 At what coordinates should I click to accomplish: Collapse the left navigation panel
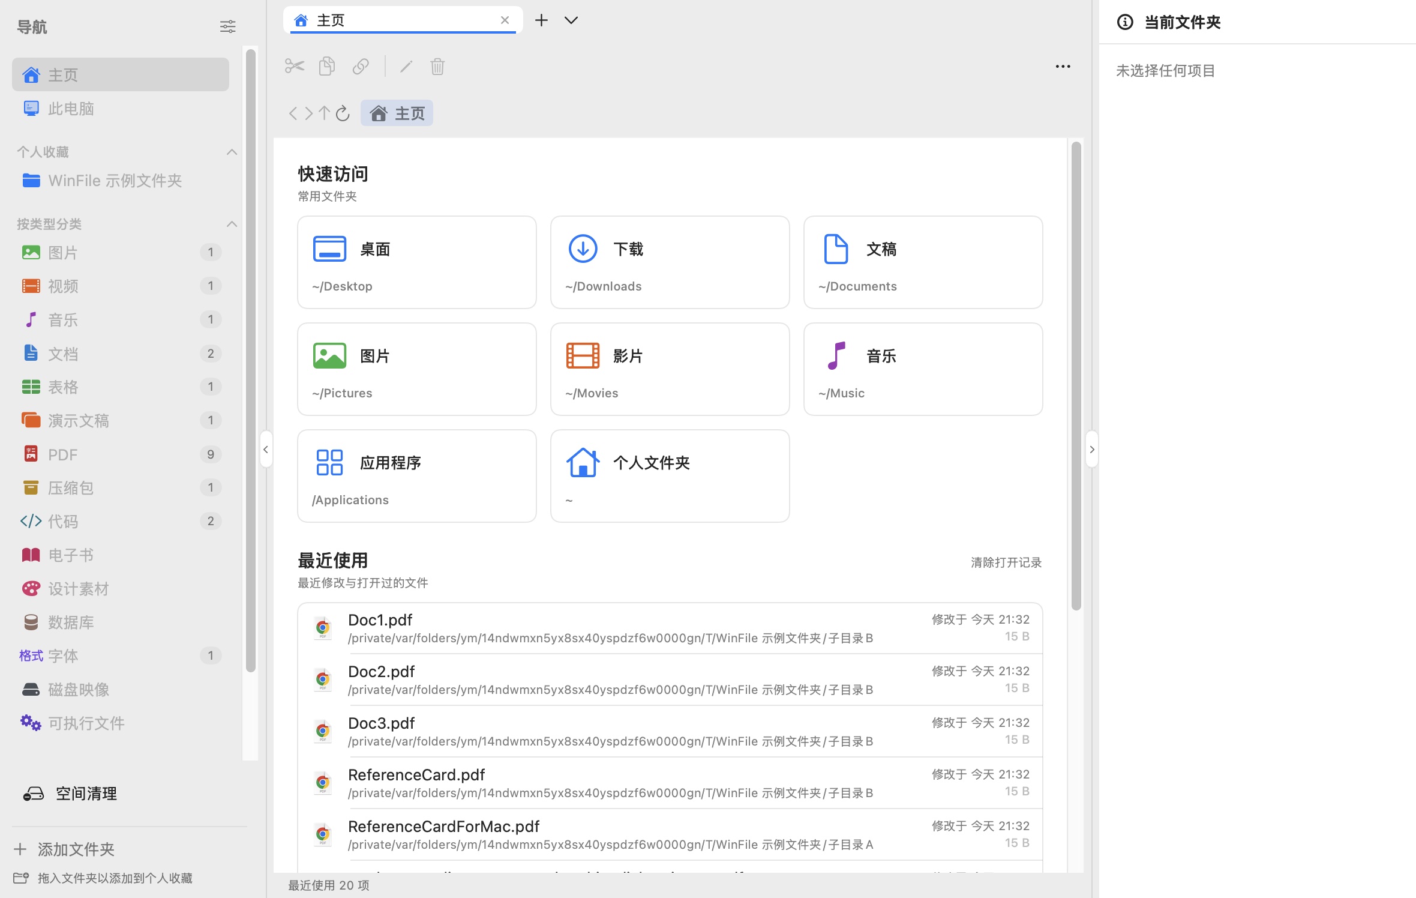[x=266, y=450]
